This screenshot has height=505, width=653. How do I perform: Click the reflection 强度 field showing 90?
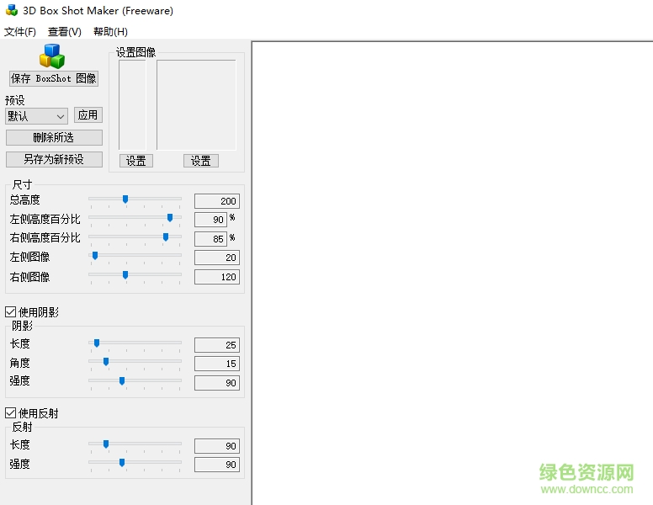tap(217, 465)
